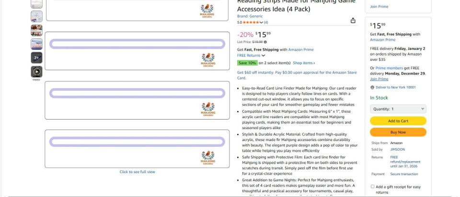
Task: Open the Brand: Generic link
Action: [250, 16]
